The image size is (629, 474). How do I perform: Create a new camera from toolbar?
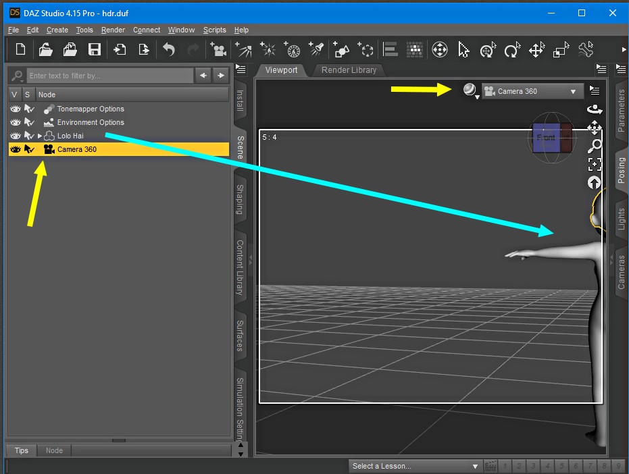tap(218, 50)
